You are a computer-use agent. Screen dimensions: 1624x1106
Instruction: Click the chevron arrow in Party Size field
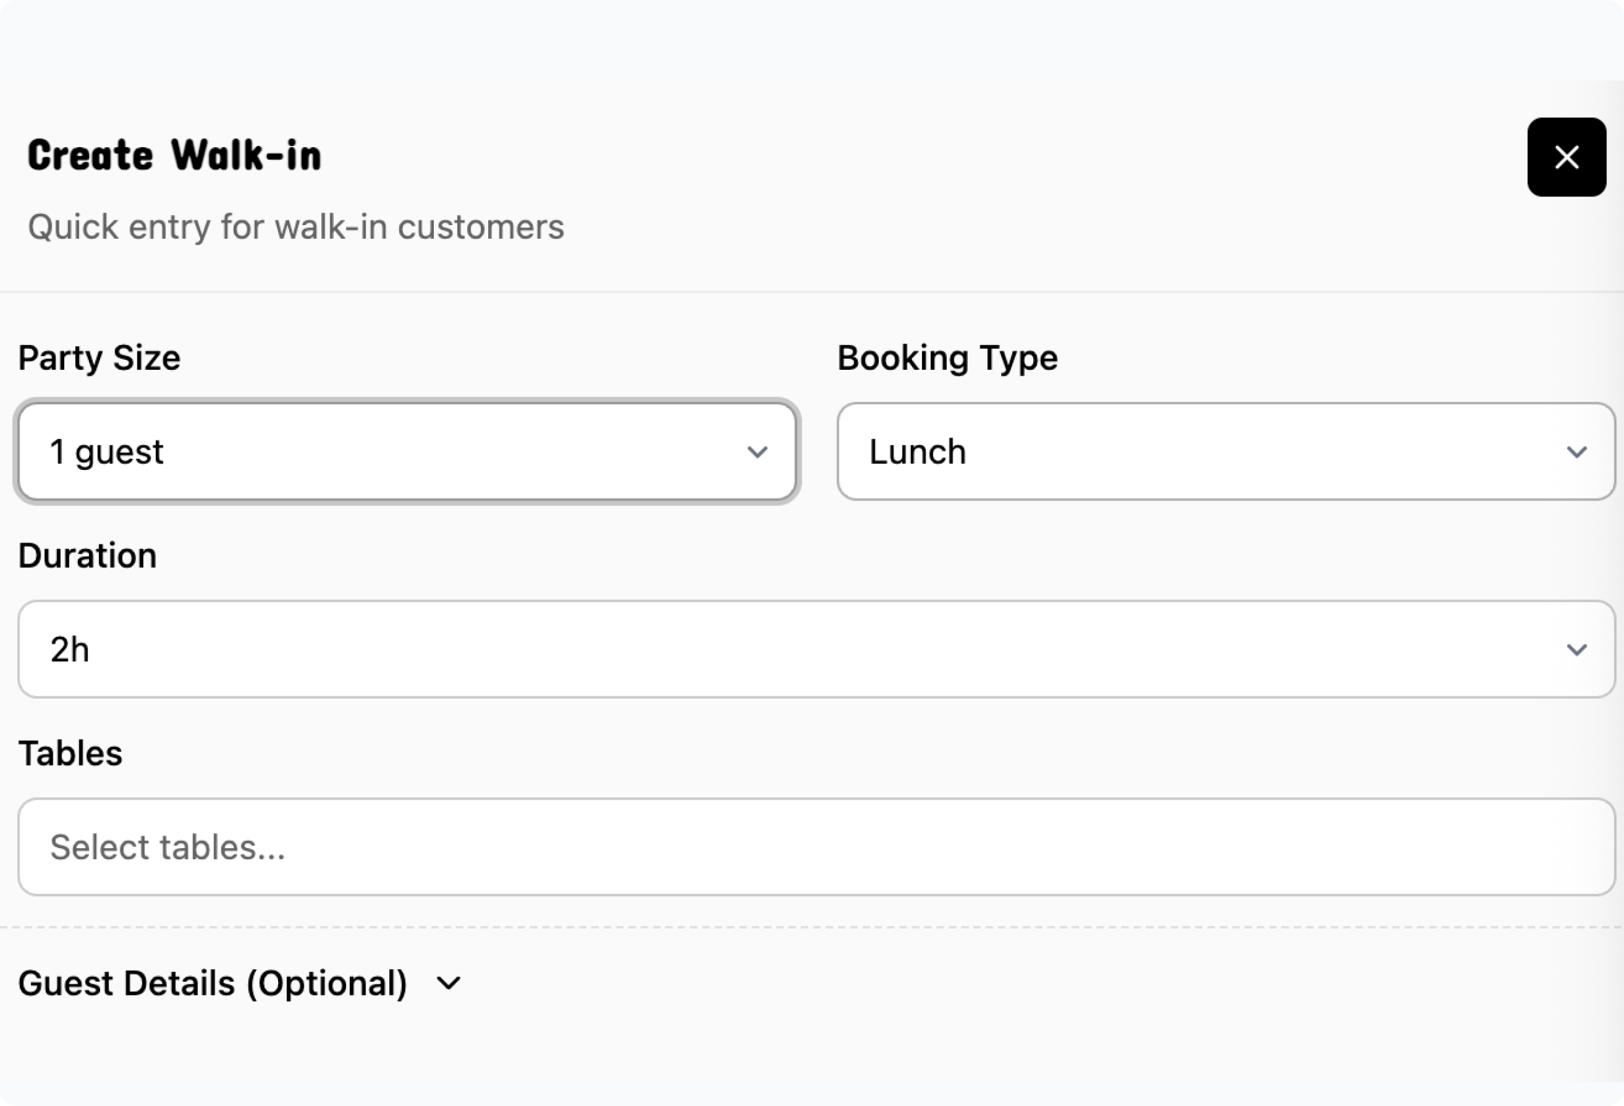[757, 452]
